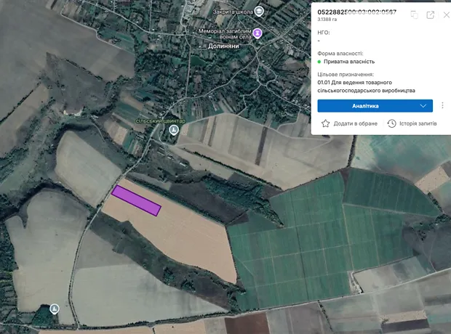The image size is (451, 334).
Task: Select the purple Меморіал загиблим воїнам marker
Action: 257,33
